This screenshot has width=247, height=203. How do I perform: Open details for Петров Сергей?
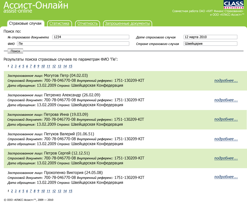click(226, 158)
